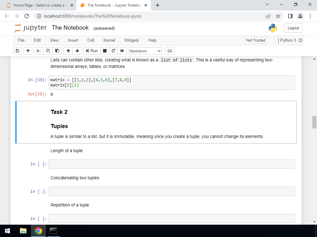Click scrollbar up arrow
The height and width of the screenshot is (237, 317).
[x=314, y=59]
